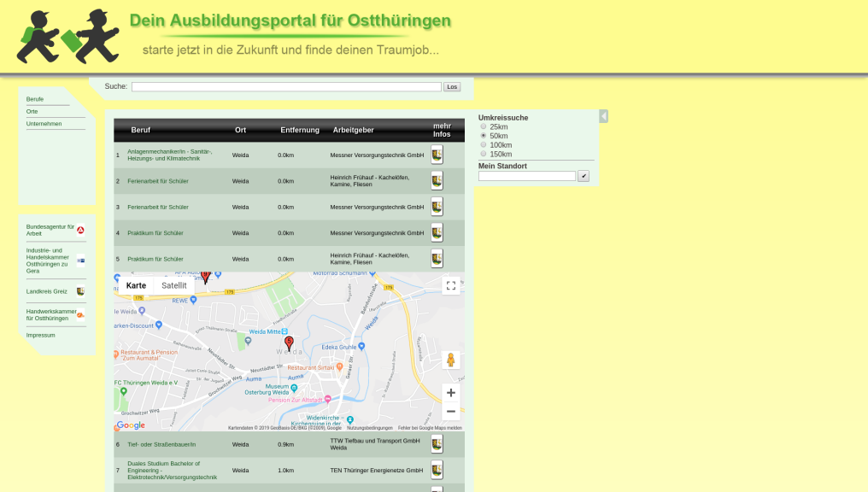This screenshot has height=492, width=868.
Task: Open info icon for Tief- oder Straßenbauer/in
Action: tap(437, 444)
